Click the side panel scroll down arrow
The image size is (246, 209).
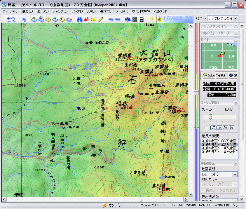point(242,199)
